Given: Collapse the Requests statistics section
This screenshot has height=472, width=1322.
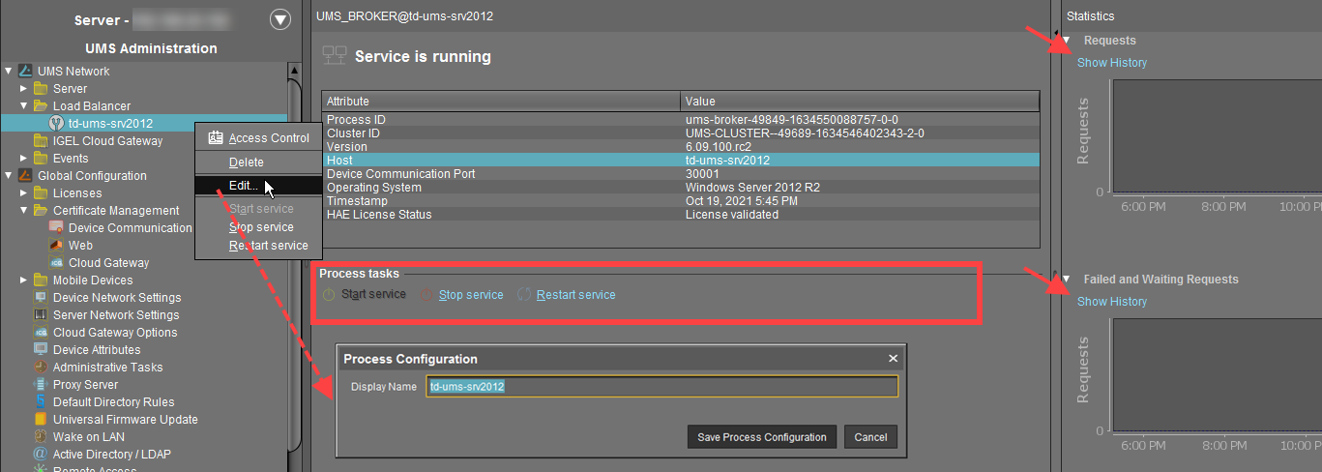Looking at the screenshot, I should [1067, 41].
